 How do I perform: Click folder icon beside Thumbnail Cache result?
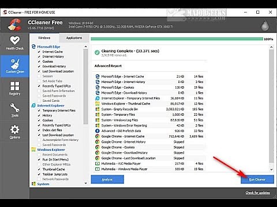[x=98, y=103]
